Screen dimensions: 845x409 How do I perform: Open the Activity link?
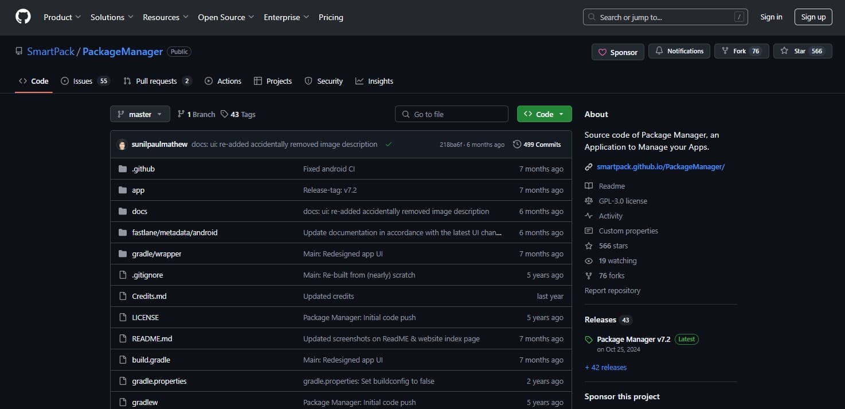604,216
